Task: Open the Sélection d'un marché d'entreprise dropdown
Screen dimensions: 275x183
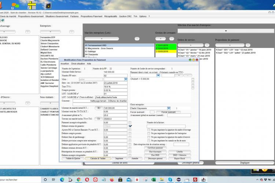Action: pos(226,31)
